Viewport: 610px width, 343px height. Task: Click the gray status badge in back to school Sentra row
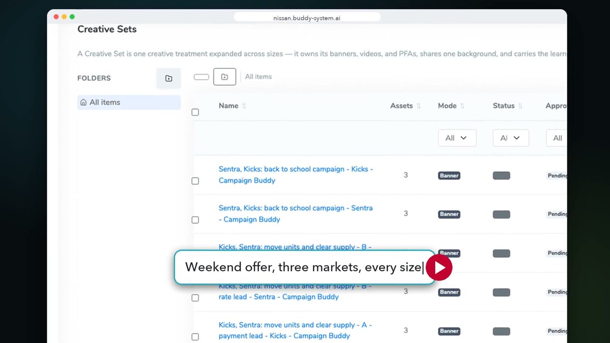point(502,214)
